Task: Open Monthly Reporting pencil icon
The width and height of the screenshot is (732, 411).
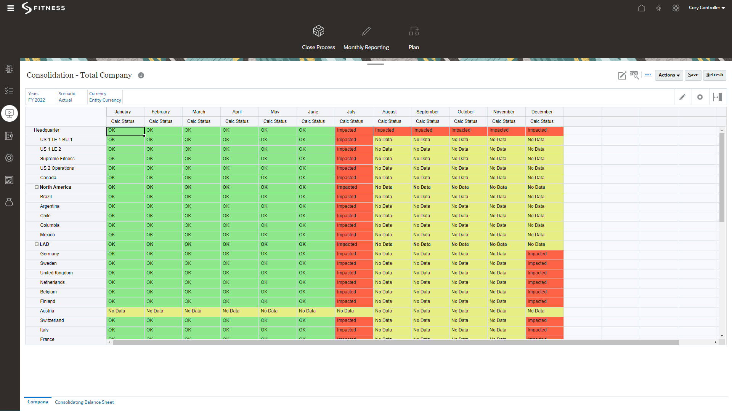Action: click(366, 31)
